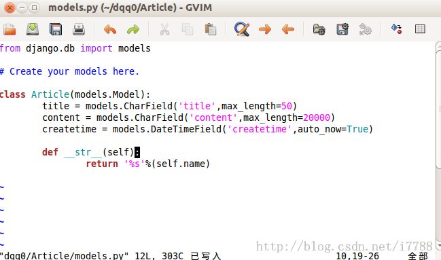Click the class name 'Article'
This screenshot has width=441, height=260.
point(50,94)
